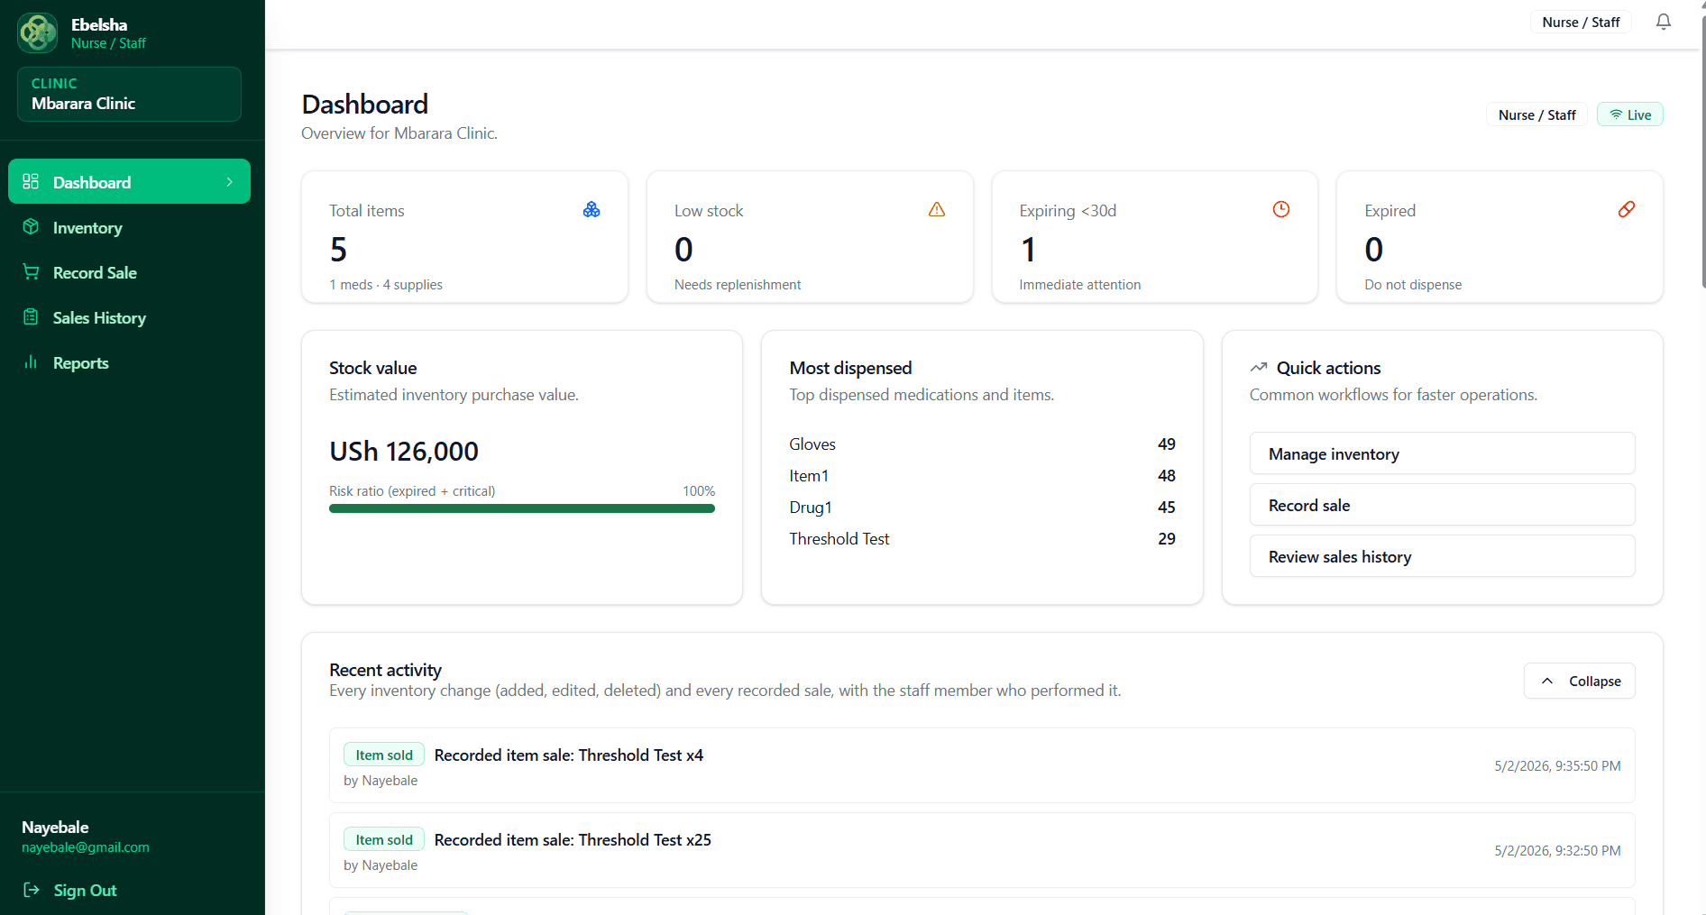
Task: Click activity entry Threshold Test x25
Action: click(x=982, y=850)
